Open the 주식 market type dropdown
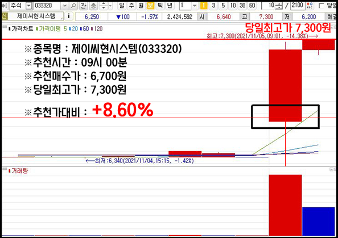Viewport: 338px width, 238px height. pyautogui.click(x=28, y=6)
